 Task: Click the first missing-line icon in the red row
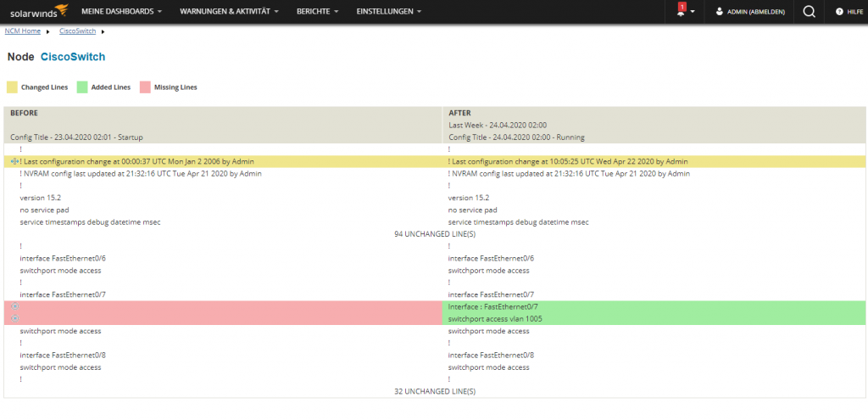14,306
